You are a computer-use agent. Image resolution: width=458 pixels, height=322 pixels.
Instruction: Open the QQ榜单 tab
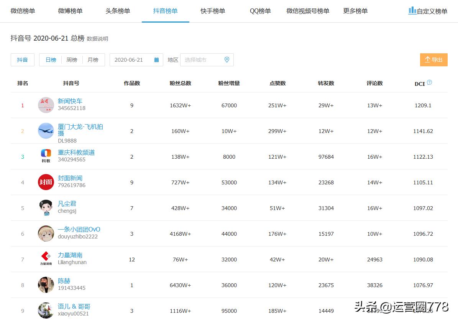[260, 11]
